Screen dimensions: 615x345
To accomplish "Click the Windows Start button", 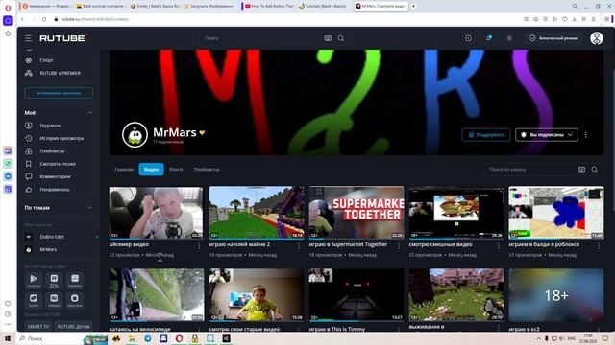I will [8, 338].
